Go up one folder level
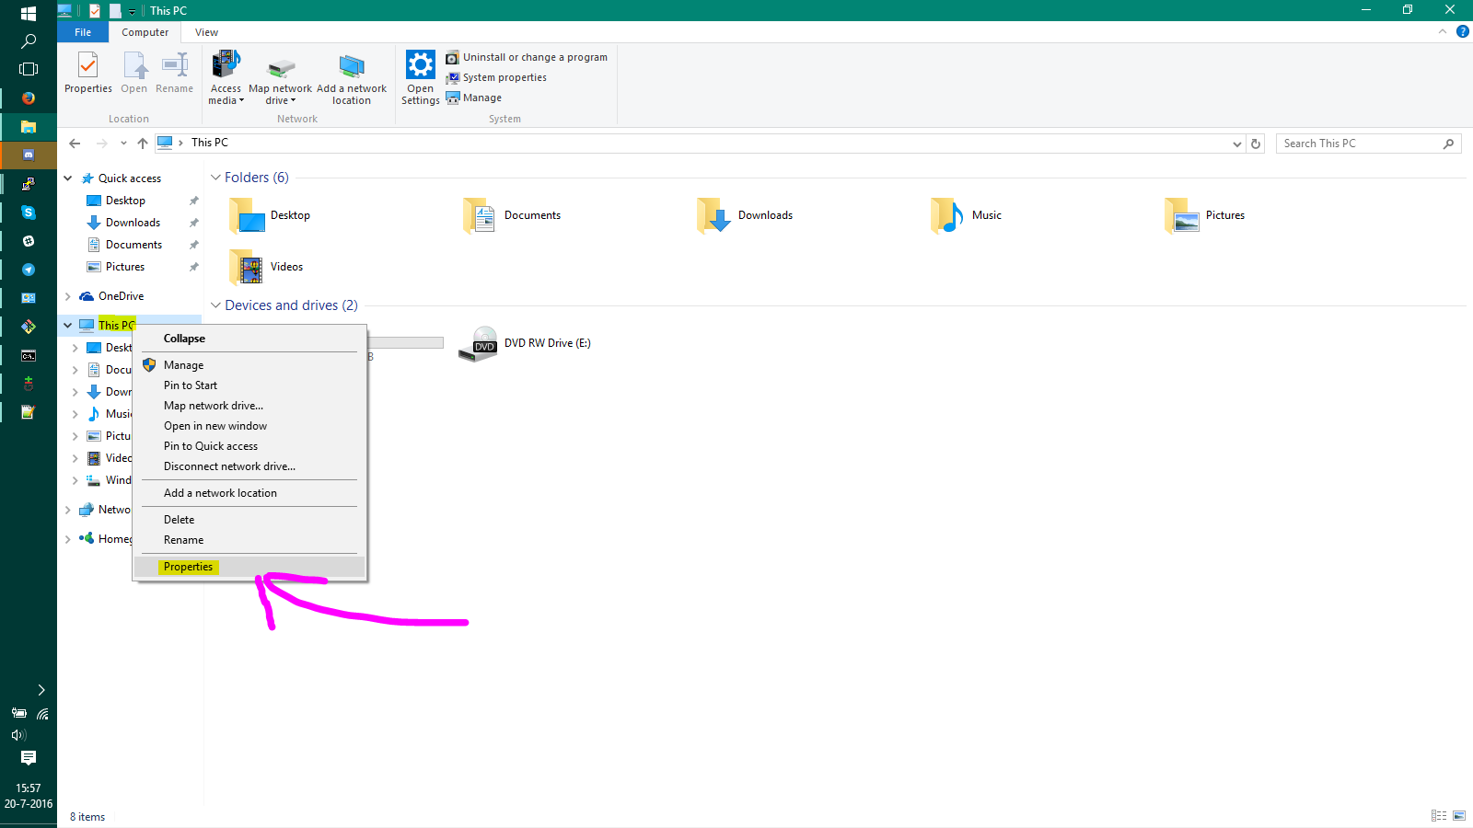1473x828 pixels. 143,144
